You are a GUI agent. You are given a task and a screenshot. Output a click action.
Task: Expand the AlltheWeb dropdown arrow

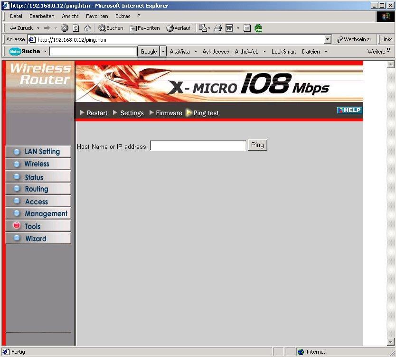(264, 51)
